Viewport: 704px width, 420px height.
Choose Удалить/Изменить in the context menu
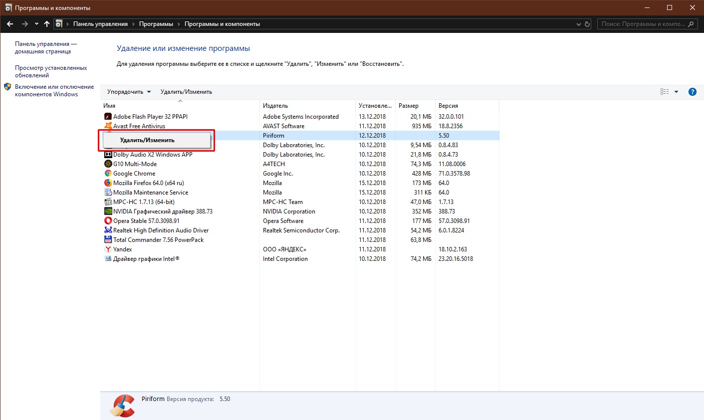[x=157, y=140]
